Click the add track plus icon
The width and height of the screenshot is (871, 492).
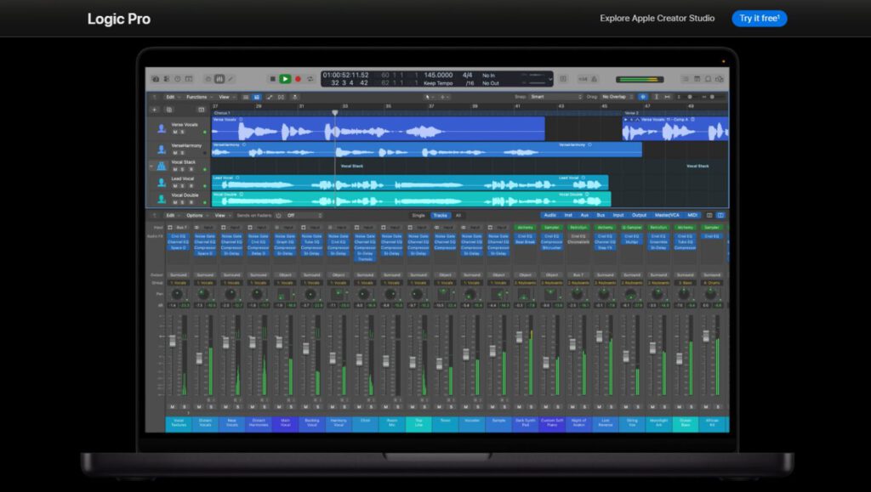(x=154, y=110)
